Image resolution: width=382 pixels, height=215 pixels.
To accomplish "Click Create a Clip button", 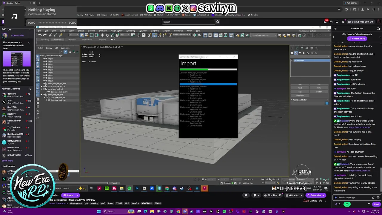I will (x=357, y=39).
